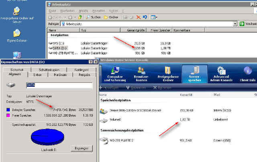Switch to Sicherheit tab in properties dialog
Screen dimensions: 257x162
tap(17, 70)
